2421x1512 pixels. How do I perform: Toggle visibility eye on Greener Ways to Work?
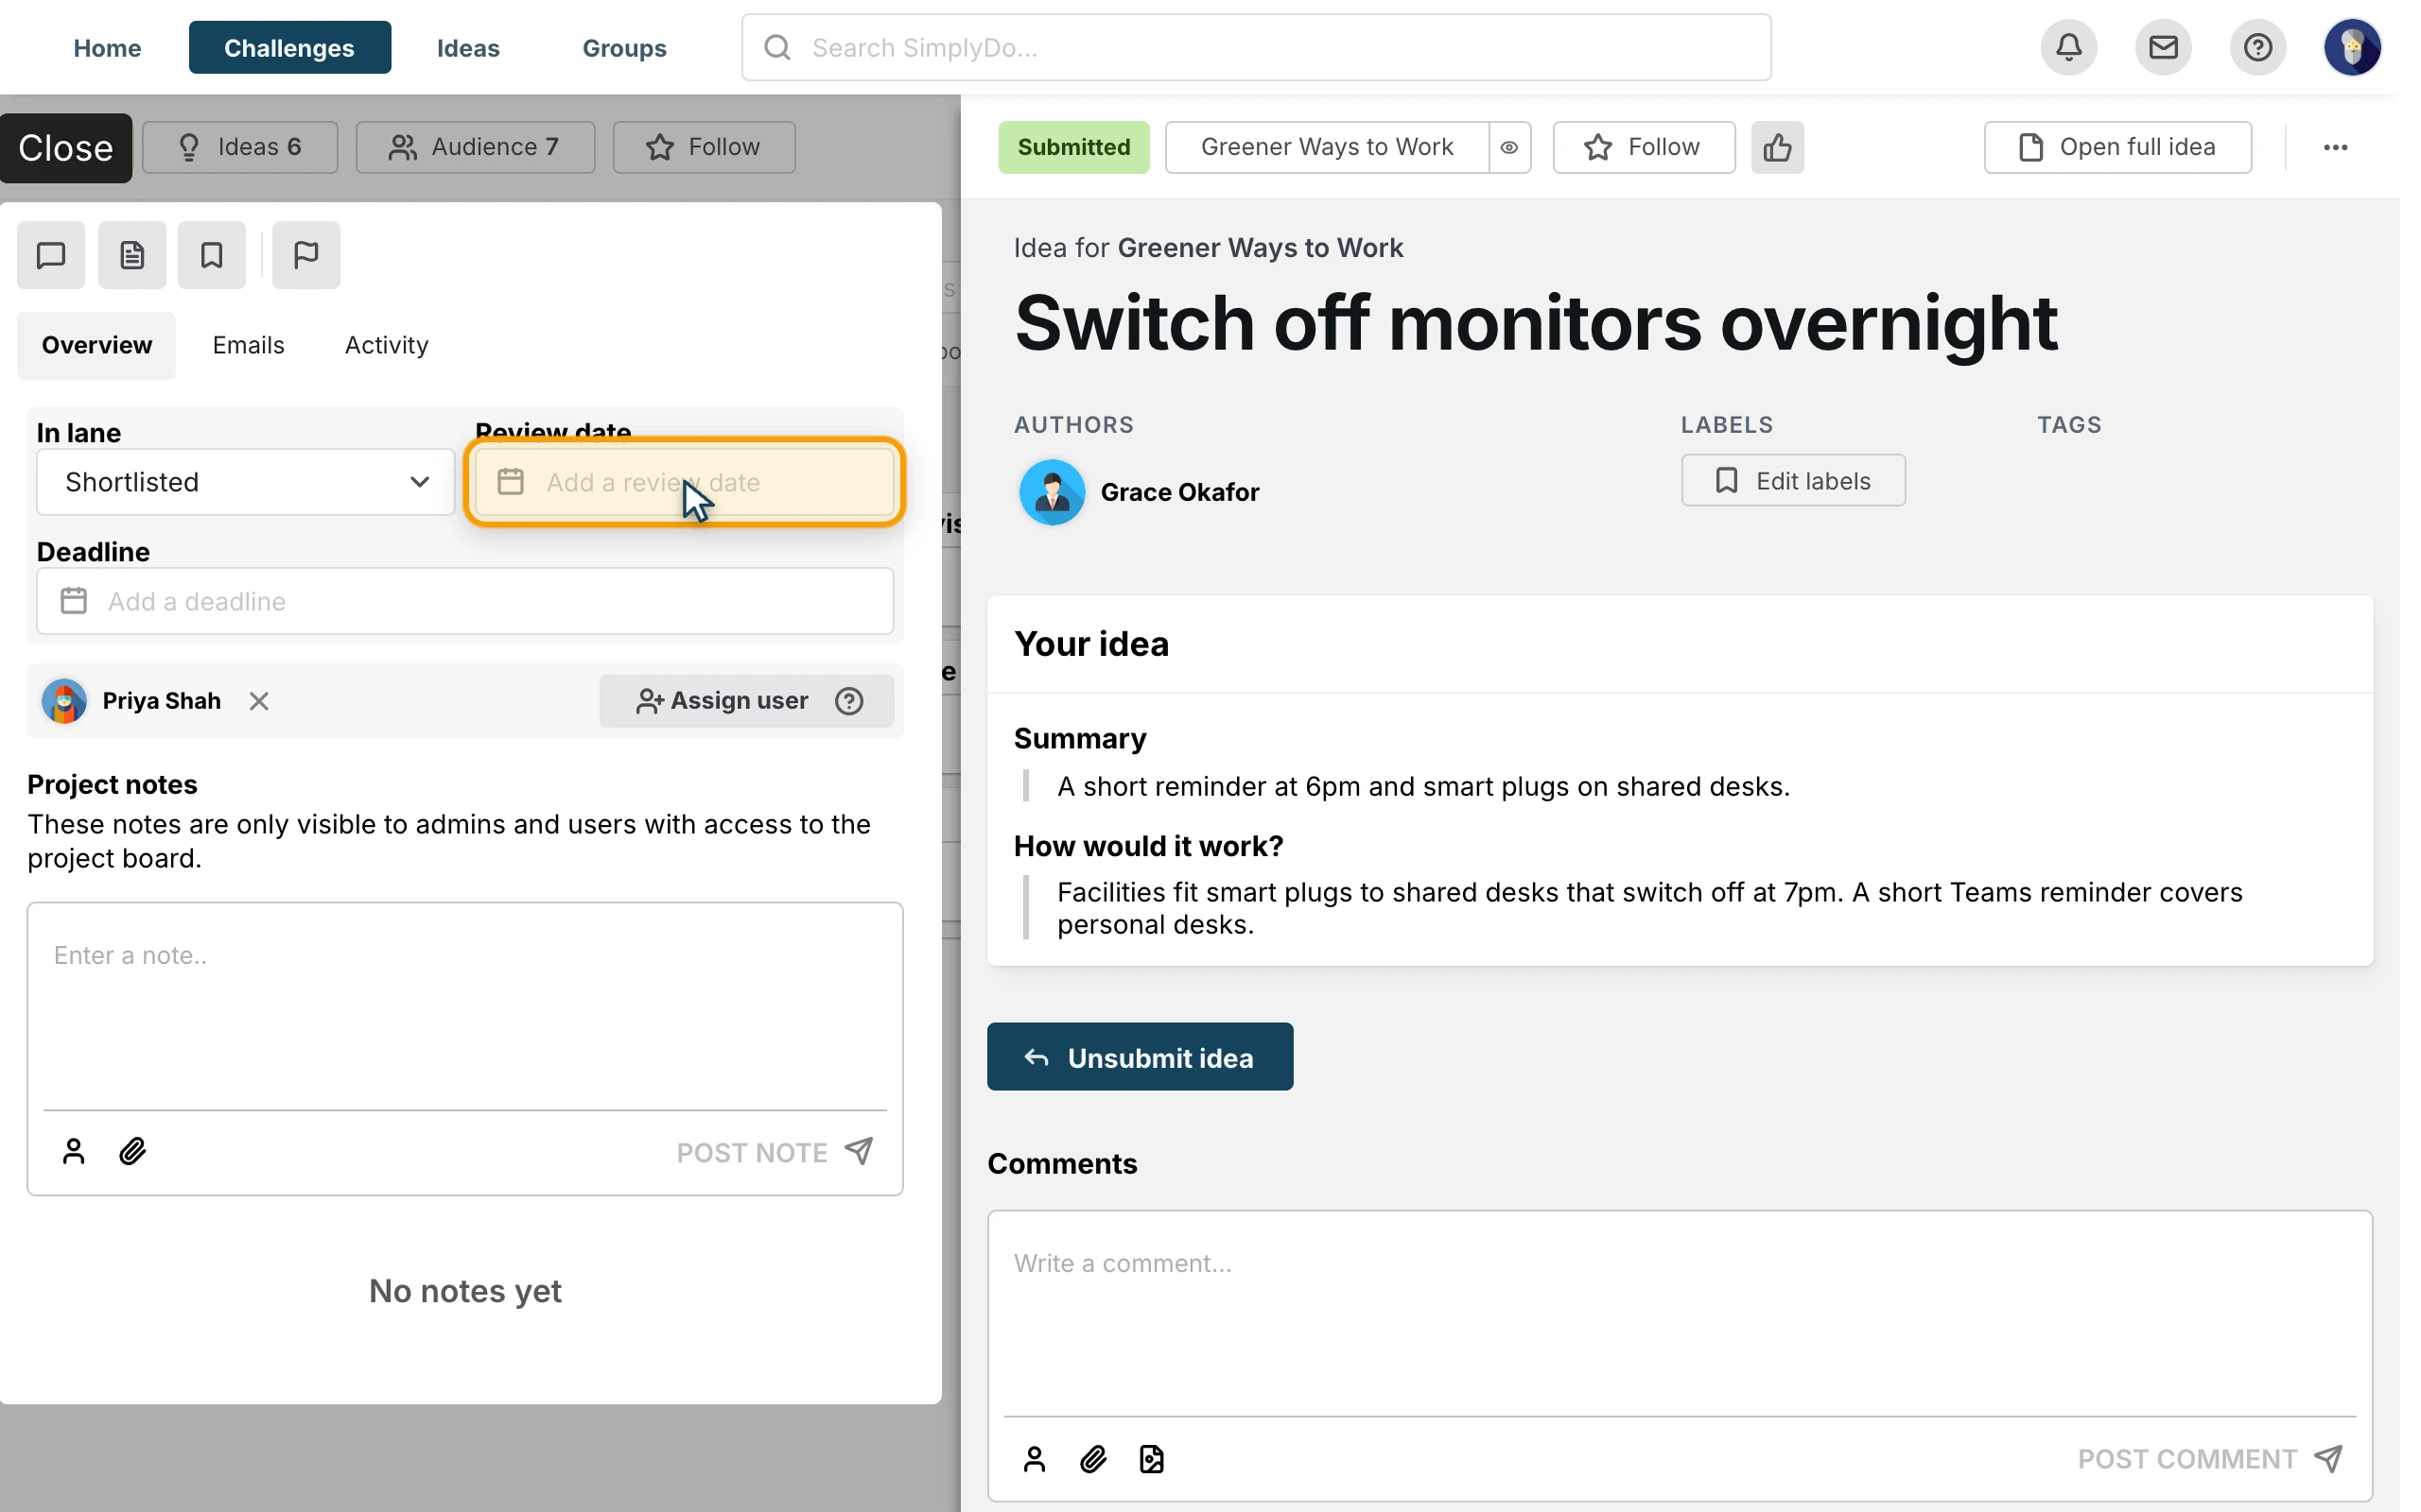(x=1509, y=147)
